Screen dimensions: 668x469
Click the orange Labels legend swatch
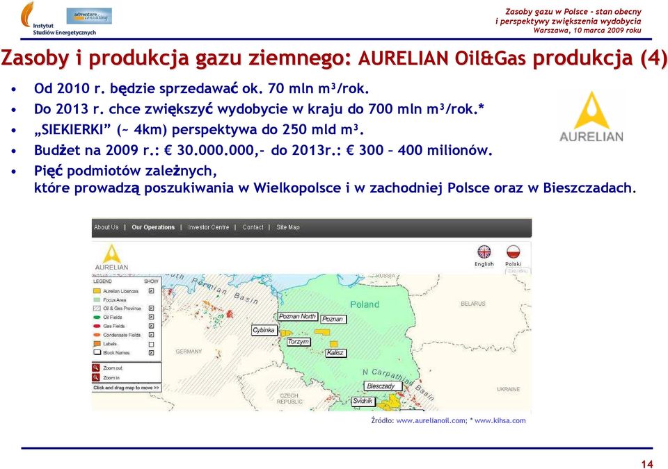97,344
